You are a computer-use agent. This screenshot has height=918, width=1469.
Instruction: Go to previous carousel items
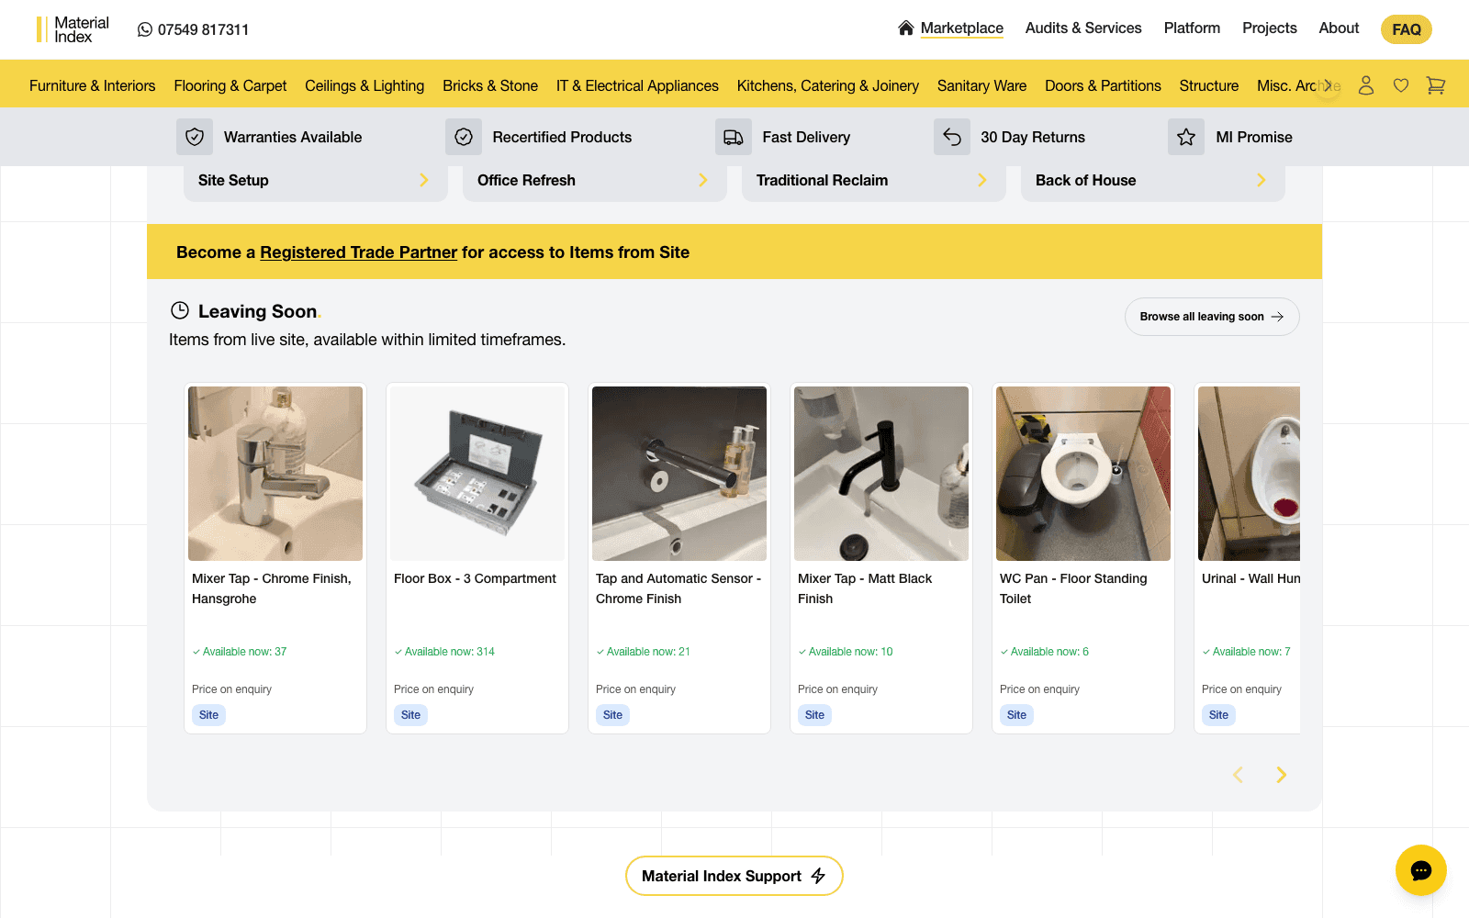pos(1238,775)
